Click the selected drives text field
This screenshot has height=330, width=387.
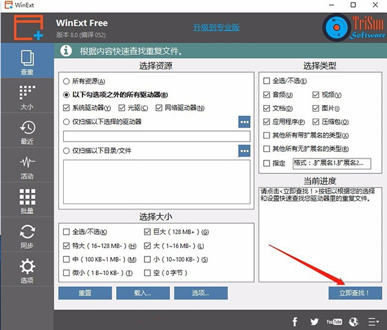(157, 136)
